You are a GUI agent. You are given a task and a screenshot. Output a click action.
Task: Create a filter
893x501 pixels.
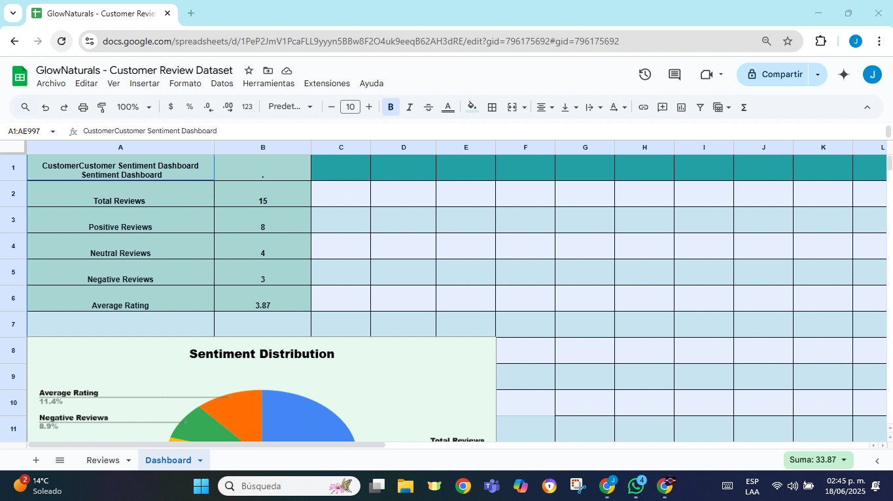point(700,107)
